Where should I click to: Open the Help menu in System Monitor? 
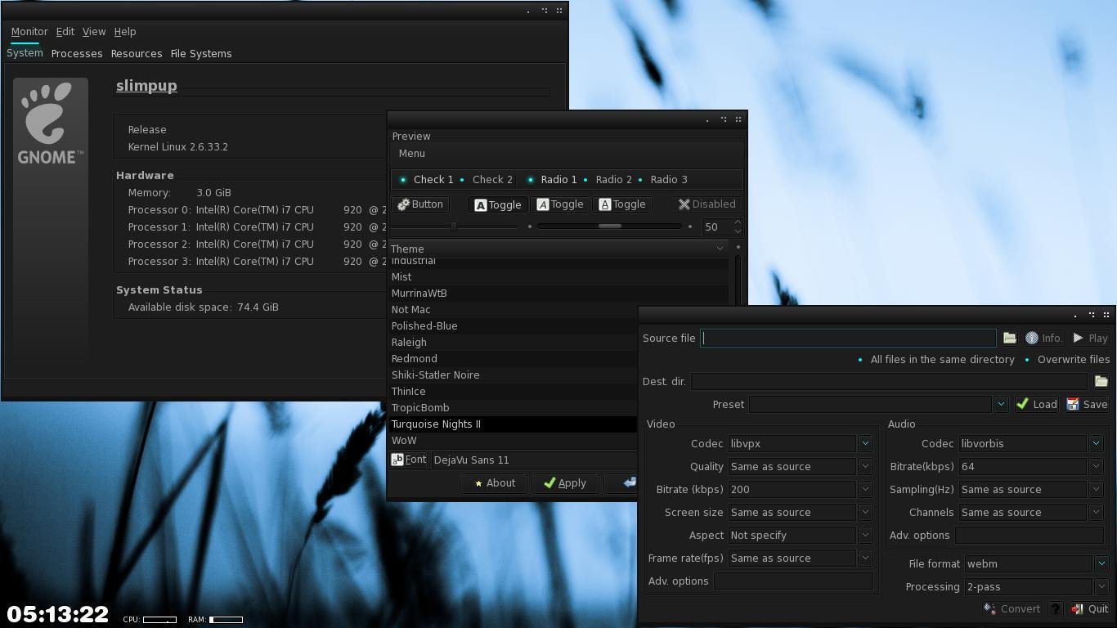[x=125, y=32]
